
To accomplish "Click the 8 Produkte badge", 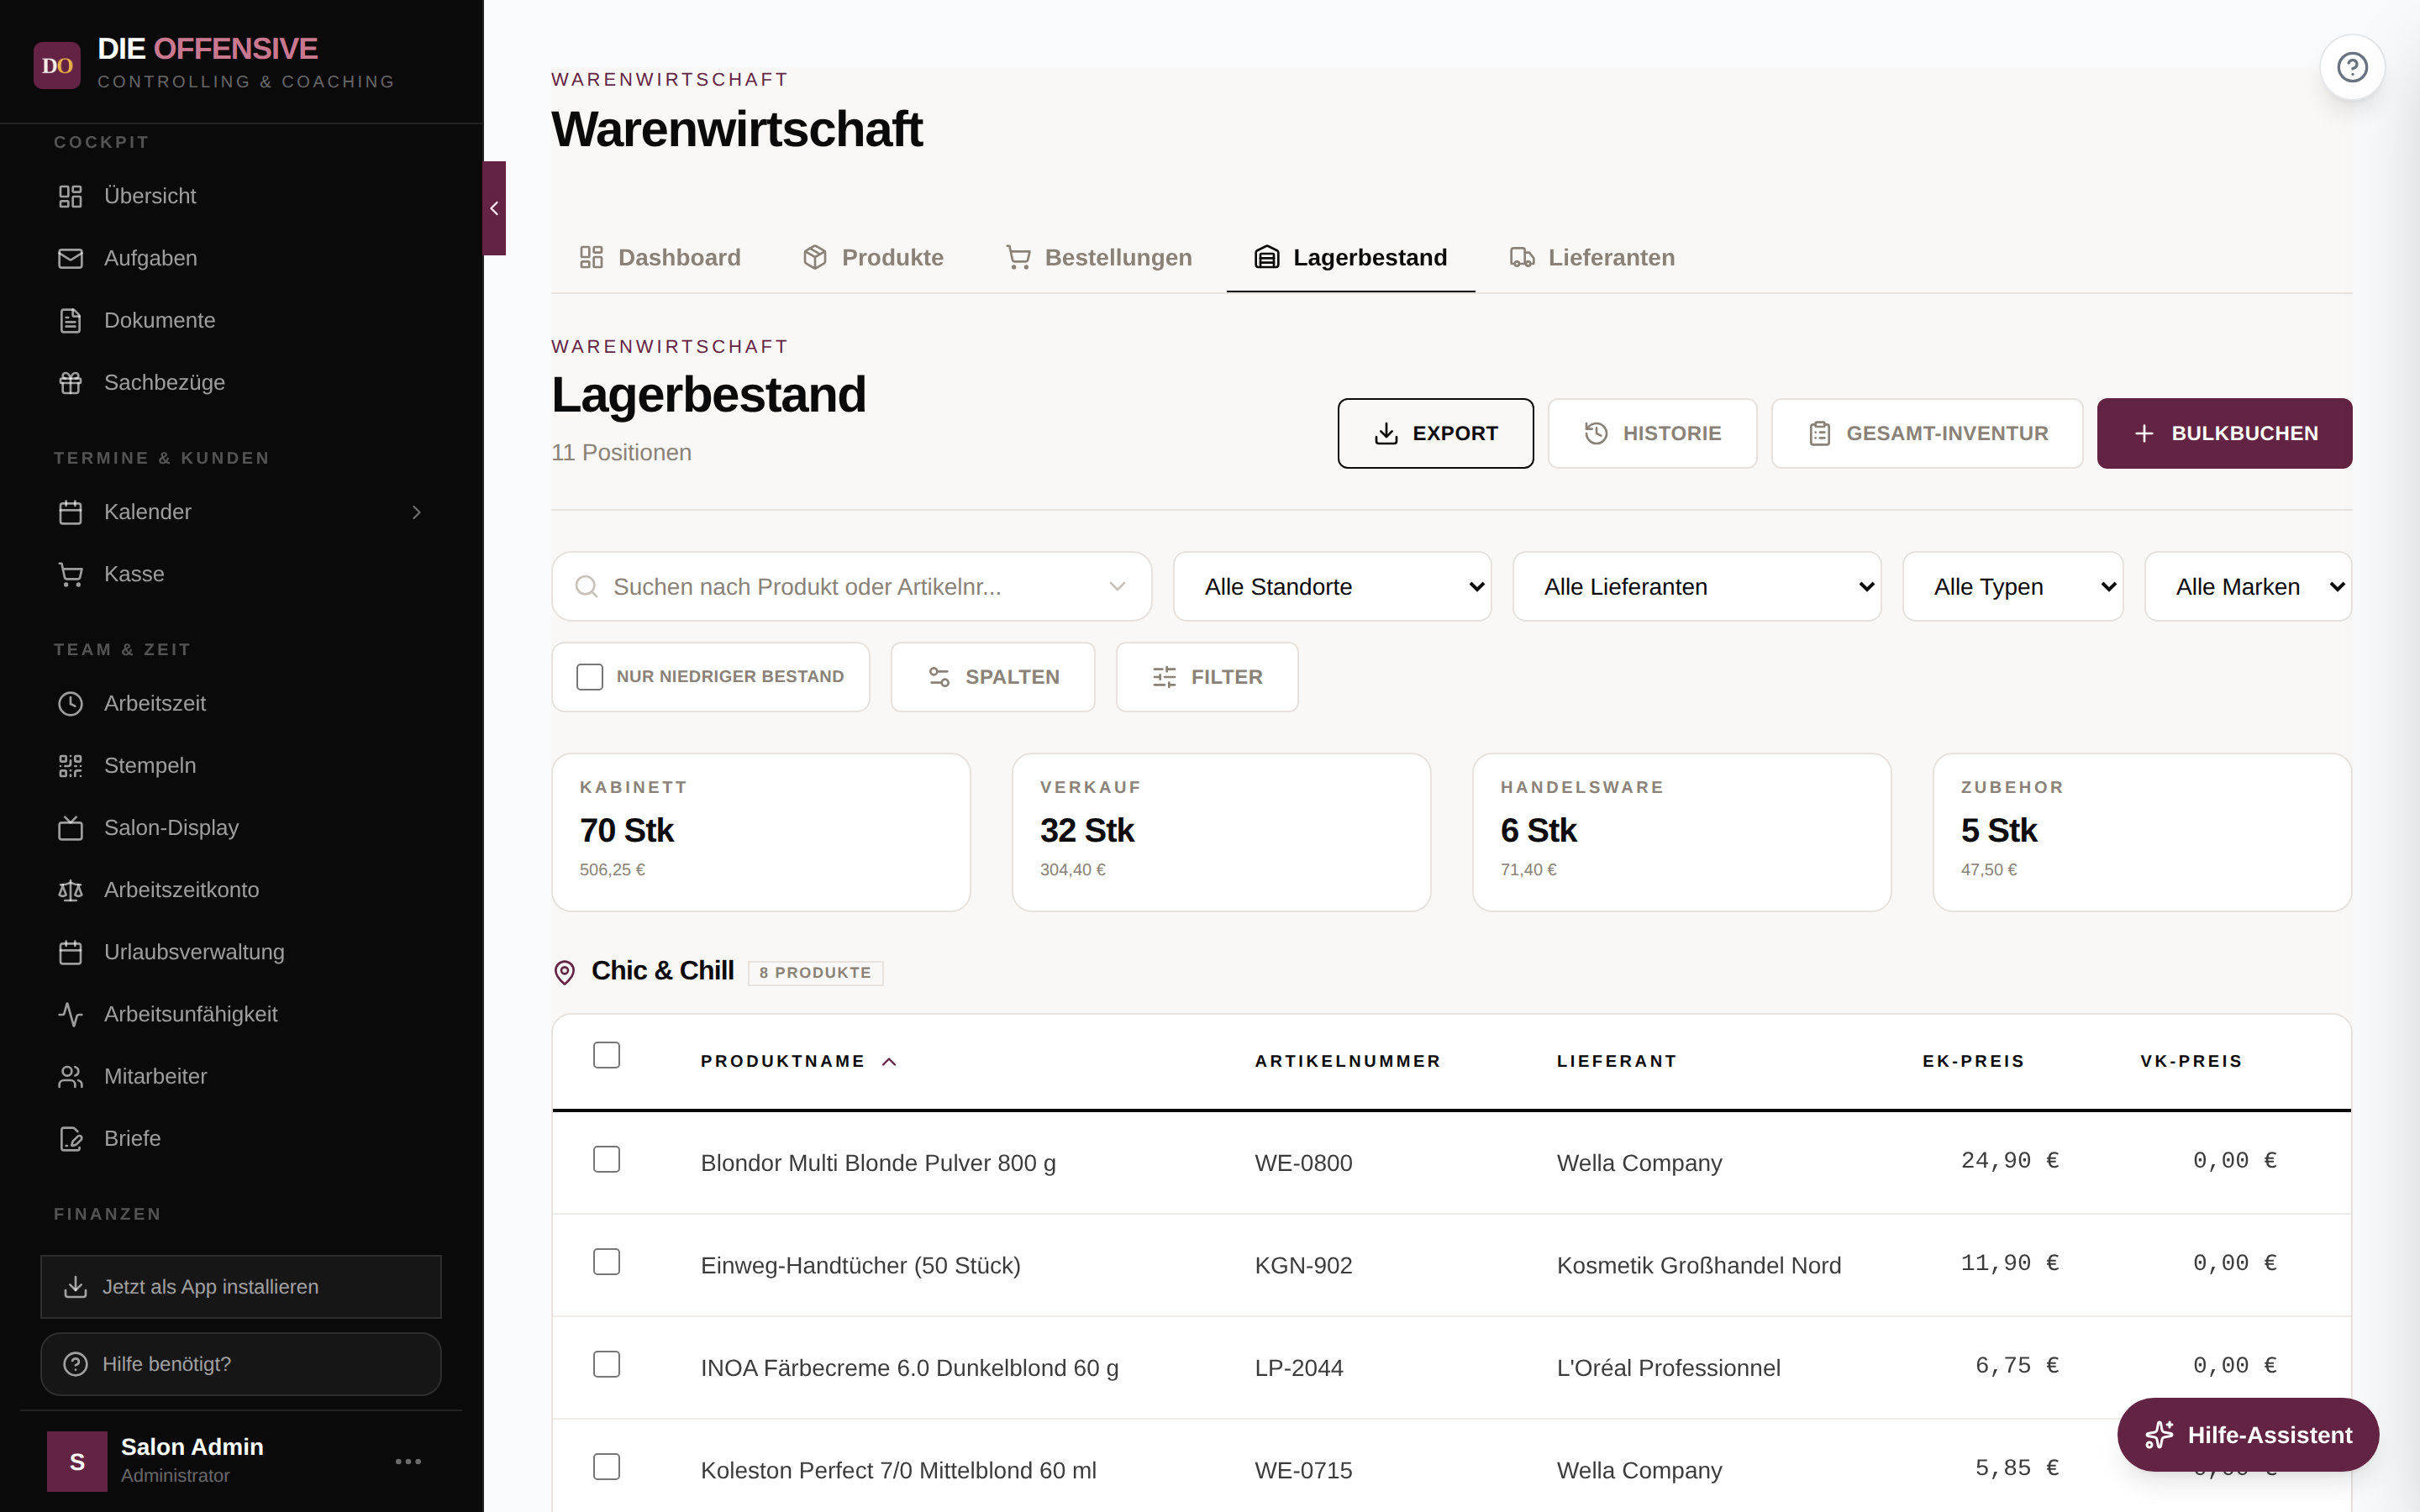I will click(x=815, y=972).
